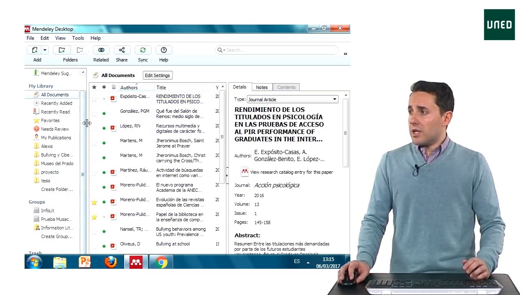
Task: Open the Help menu
Action: (95, 38)
